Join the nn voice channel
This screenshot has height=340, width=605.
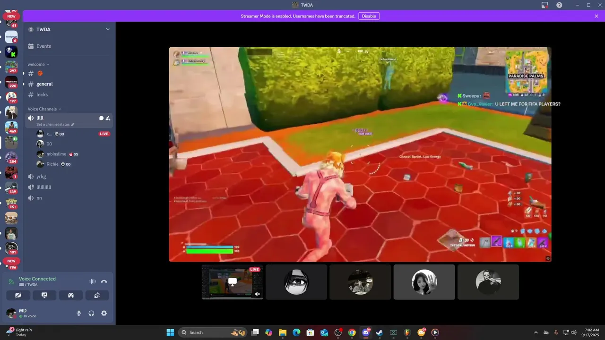click(x=69, y=198)
